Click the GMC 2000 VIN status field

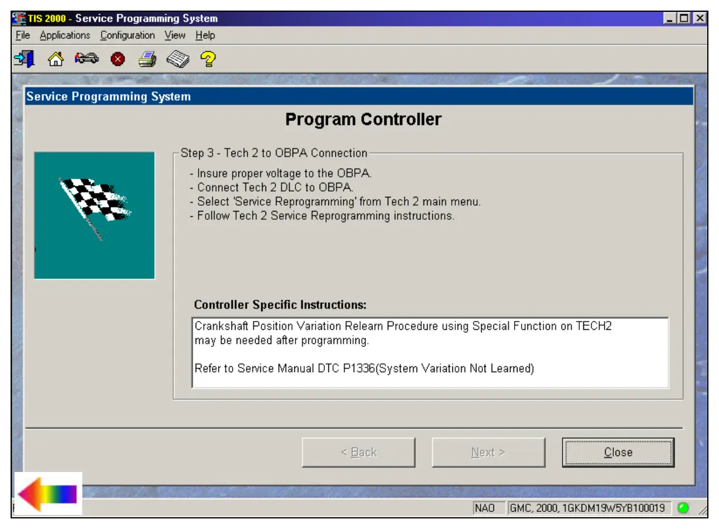590,508
